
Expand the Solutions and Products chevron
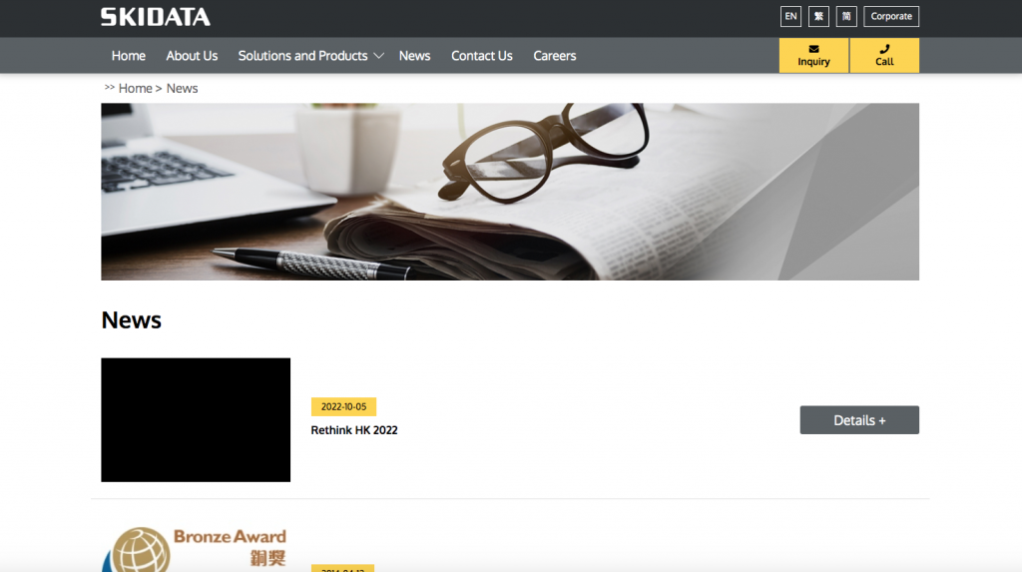[x=379, y=56]
